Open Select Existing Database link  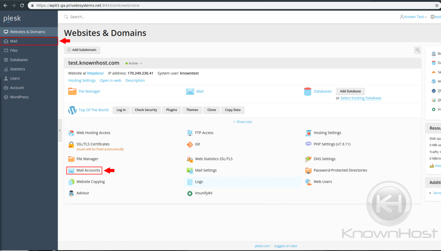point(361,98)
